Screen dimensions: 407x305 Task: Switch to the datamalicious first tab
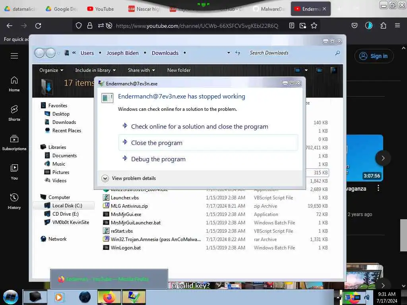(19, 9)
